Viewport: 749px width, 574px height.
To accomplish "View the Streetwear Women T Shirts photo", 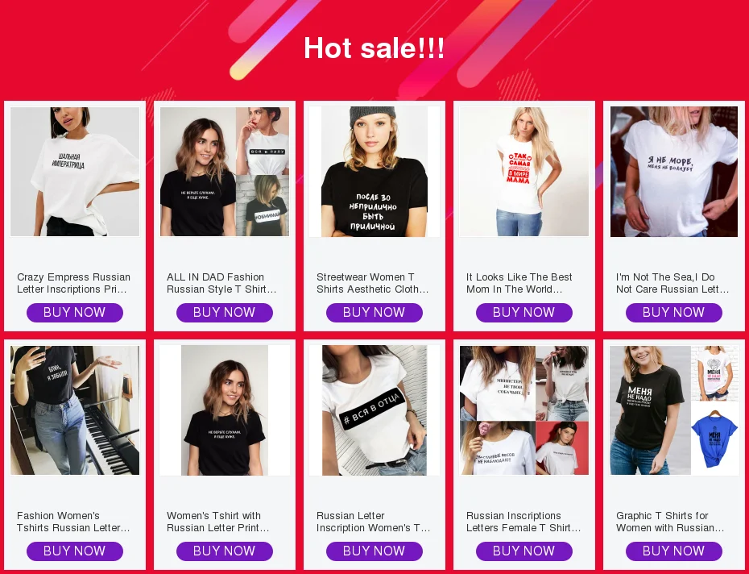I will point(374,172).
